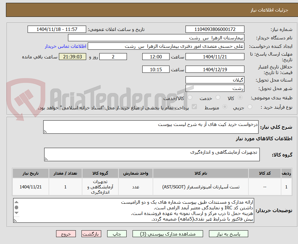
Task: Click the countdown timer 21:39:03
Action: click(72, 57)
